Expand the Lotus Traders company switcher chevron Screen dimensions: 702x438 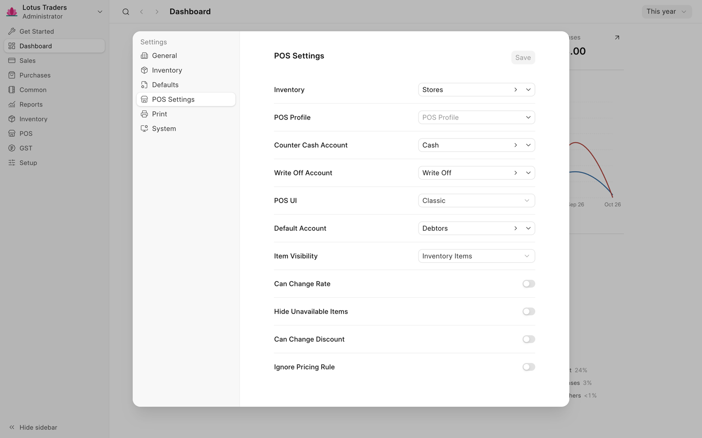pyautogui.click(x=100, y=12)
